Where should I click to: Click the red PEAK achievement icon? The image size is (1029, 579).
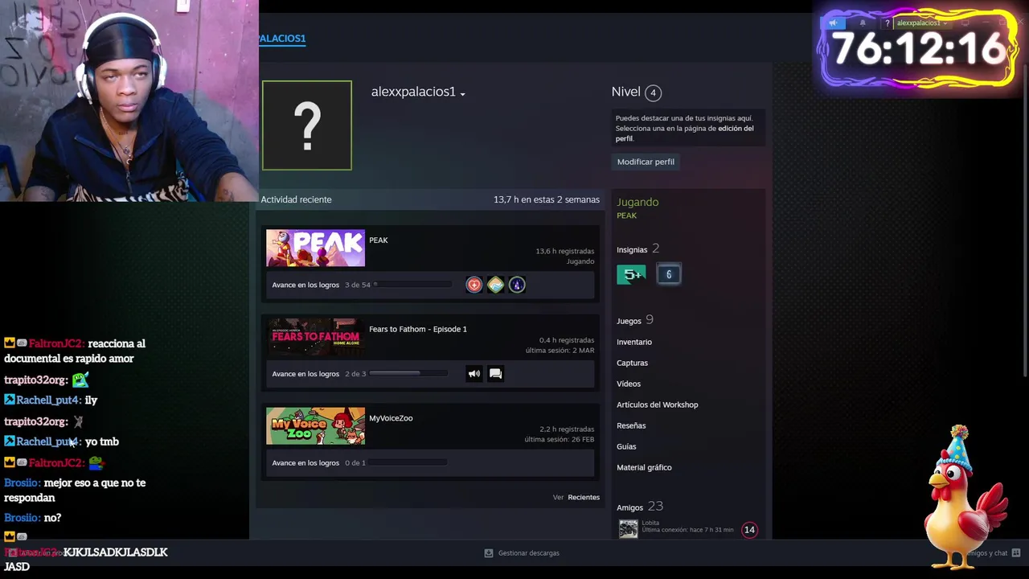(474, 285)
